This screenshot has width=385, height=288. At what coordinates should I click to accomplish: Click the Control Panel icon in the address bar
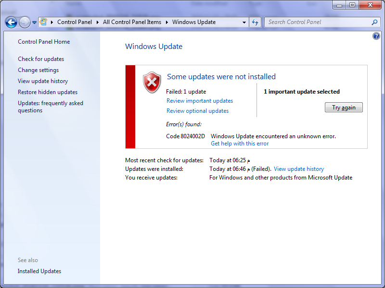point(43,22)
